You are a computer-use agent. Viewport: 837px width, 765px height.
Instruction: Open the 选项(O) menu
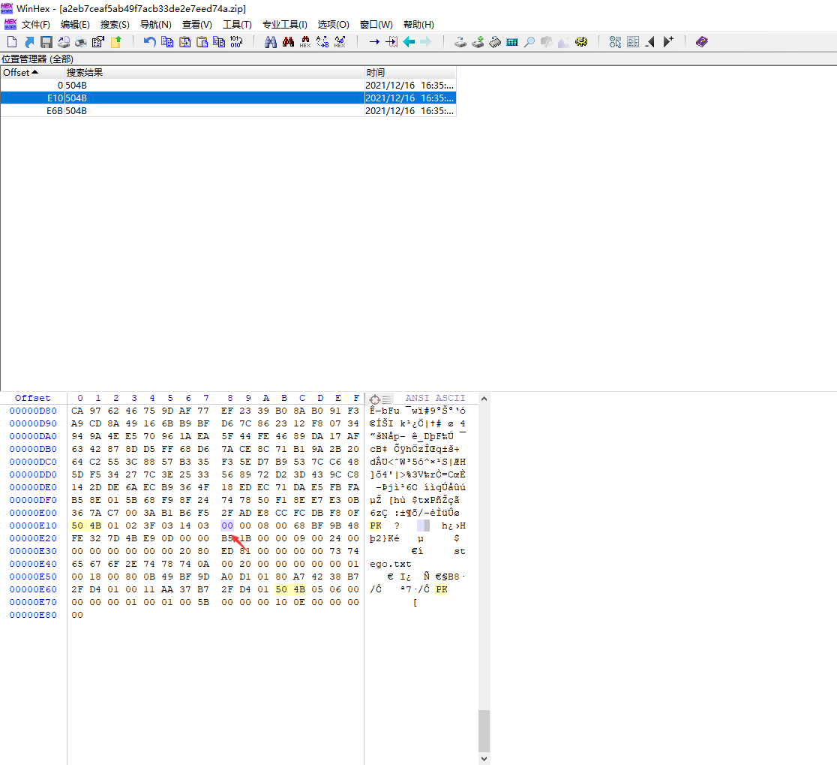point(333,25)
